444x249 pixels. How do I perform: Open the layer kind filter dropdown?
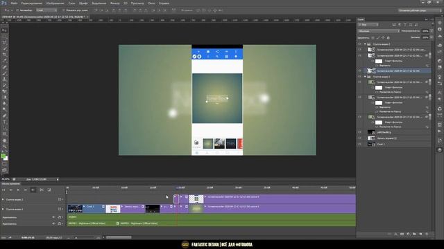[x=368, y=25]
